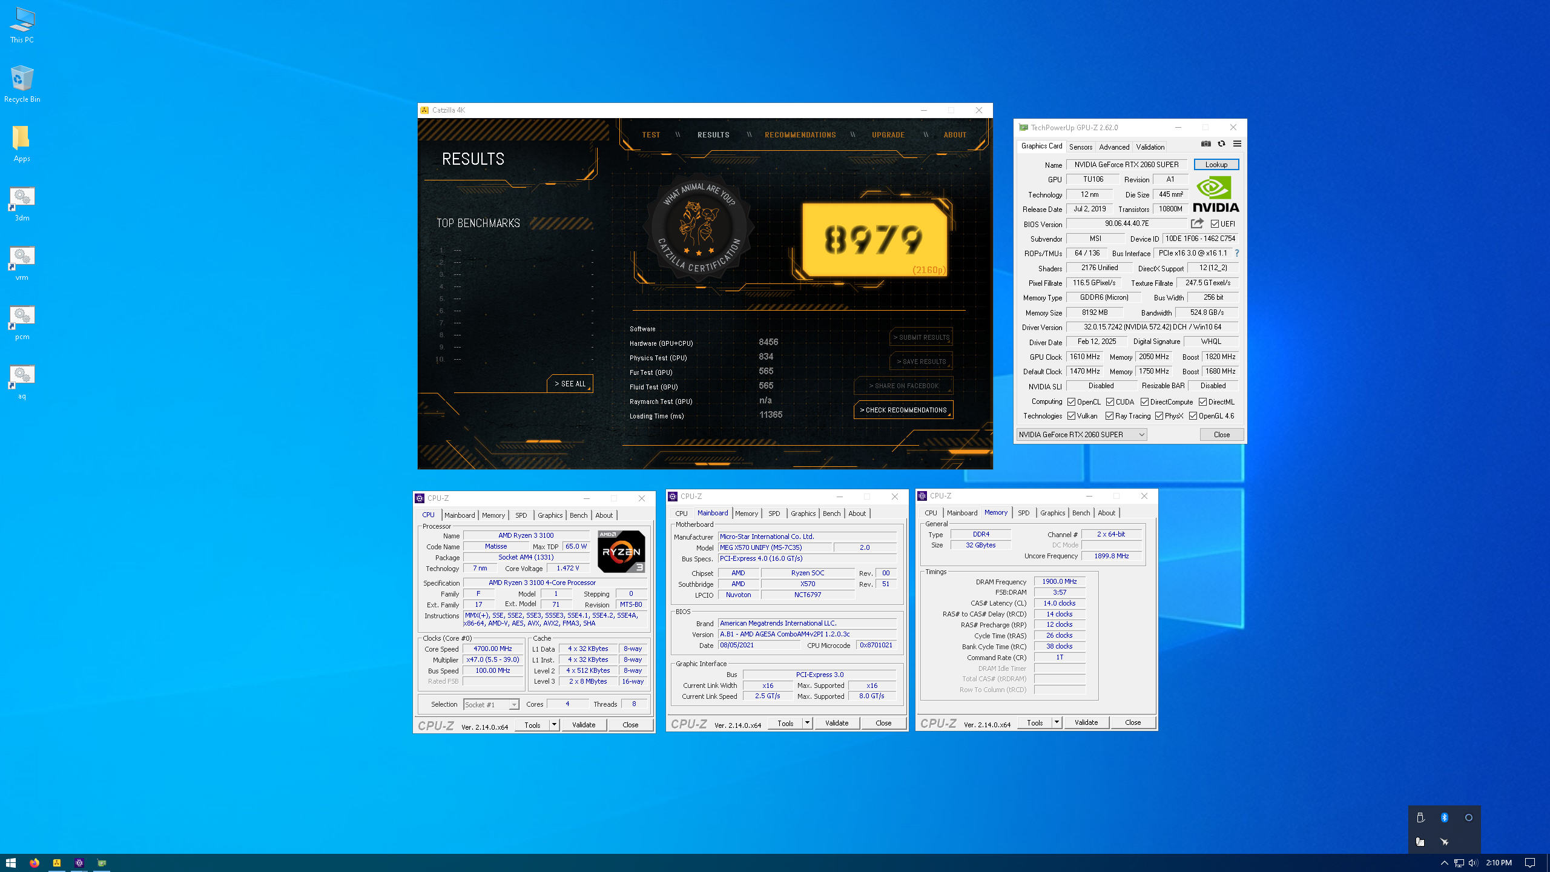1550x872 pixels.
Task: Click the jet plane tray icon
Action: coord(1444,842)
